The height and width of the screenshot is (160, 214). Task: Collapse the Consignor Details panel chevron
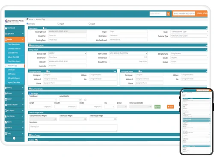point(115,71)
